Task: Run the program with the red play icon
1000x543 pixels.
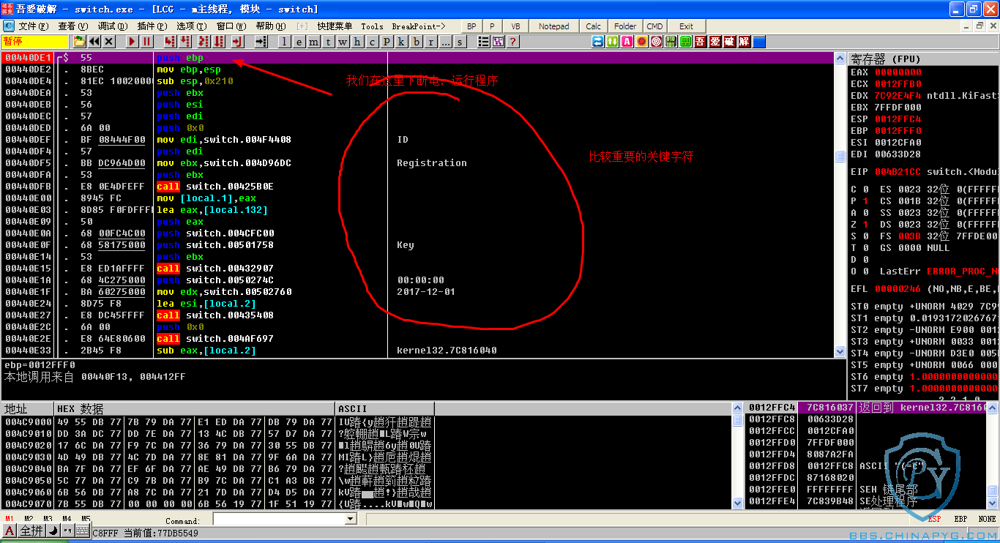Action: click(132, 42)
